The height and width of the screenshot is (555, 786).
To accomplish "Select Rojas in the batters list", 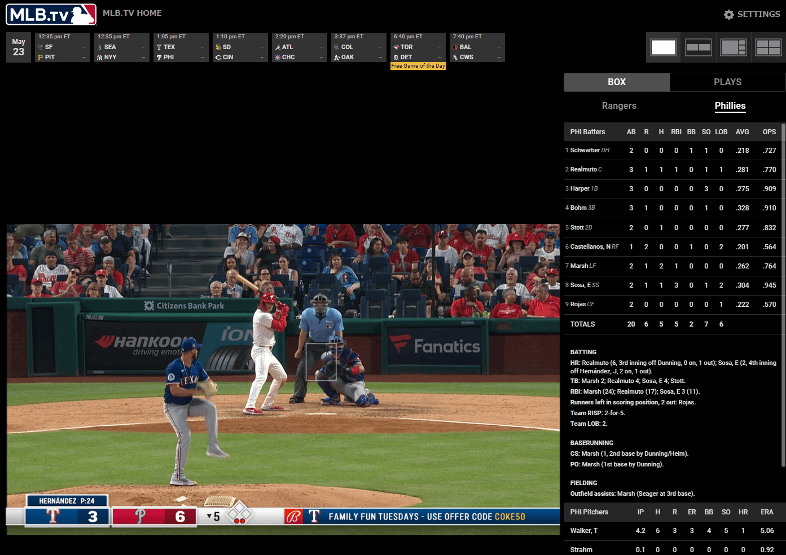I will click(578, 305).
